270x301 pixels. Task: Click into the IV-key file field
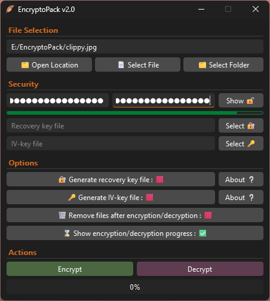pyautogui.click(x=111, y=143)
